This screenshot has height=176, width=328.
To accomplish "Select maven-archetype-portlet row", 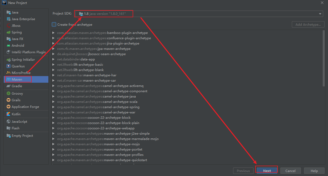I will pos(187,149).
